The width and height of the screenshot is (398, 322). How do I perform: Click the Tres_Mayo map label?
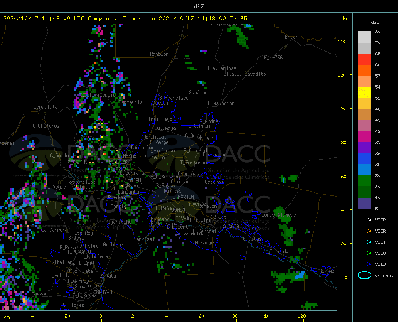[x=160, y=119]
